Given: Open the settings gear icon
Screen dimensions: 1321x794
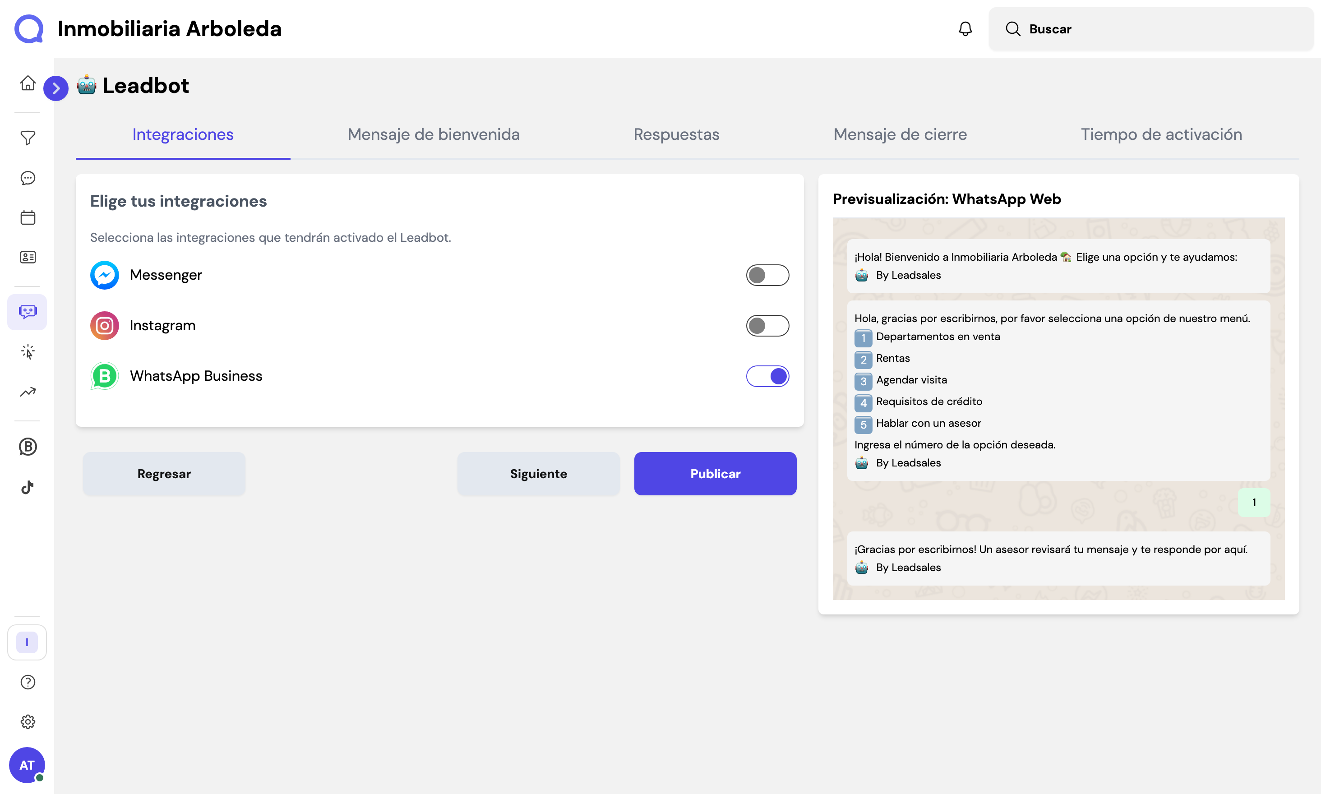Looking at the screenshot, I should [x=28, y=722].
